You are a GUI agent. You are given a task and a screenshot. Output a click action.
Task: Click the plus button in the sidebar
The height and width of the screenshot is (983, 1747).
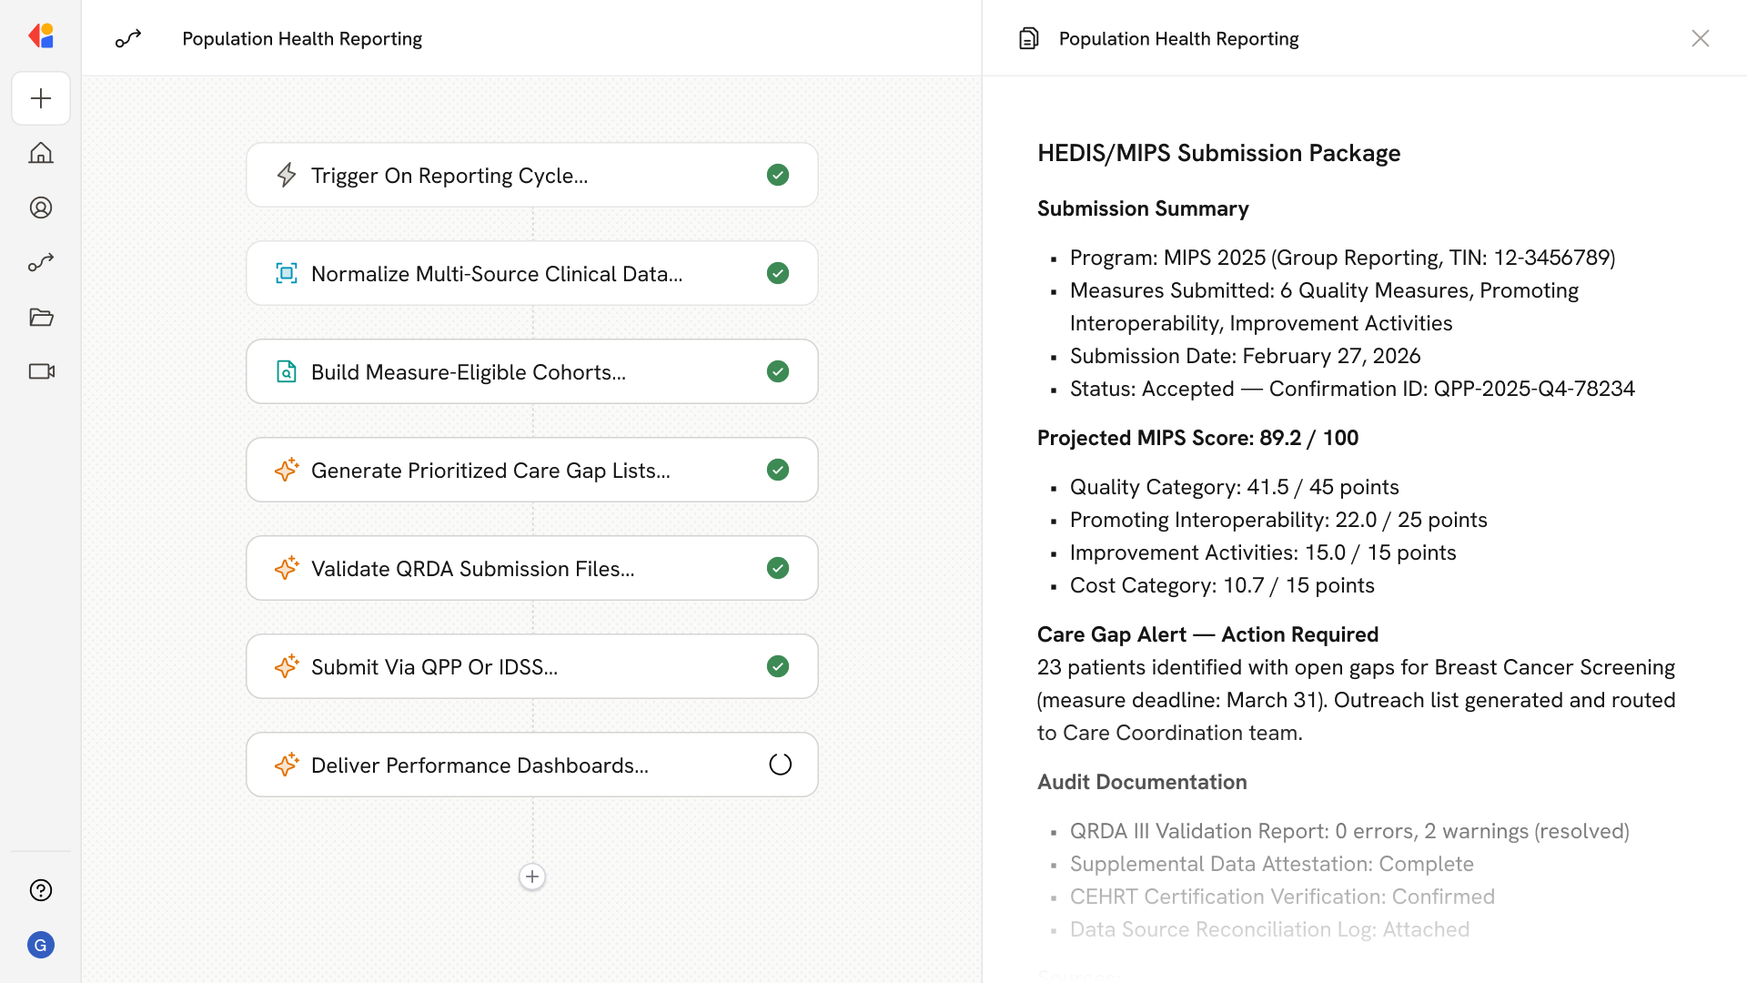pyautogui.click(x=41, y=98)
